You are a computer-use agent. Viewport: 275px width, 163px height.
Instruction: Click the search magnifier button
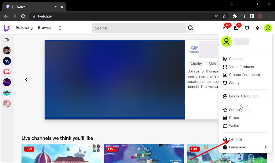(190, 28)
